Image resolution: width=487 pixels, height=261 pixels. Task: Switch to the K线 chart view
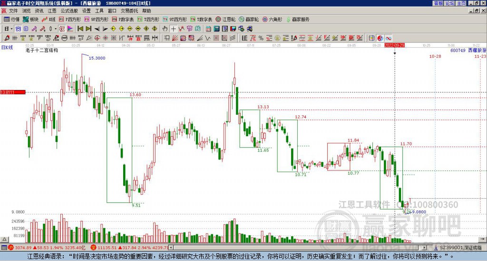tap(48, 19)
